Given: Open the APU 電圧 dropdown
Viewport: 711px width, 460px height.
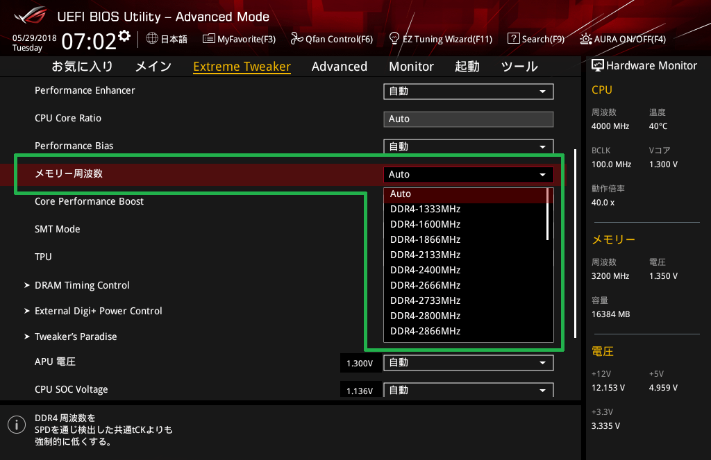Looking at the screenshot, I should (469, 363).
